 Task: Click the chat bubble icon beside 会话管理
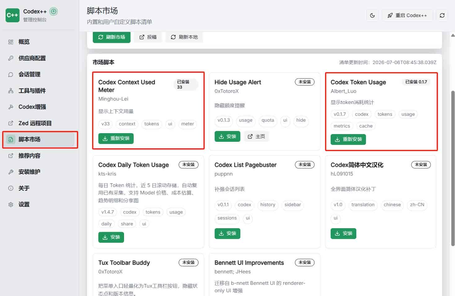pos(11,74)
